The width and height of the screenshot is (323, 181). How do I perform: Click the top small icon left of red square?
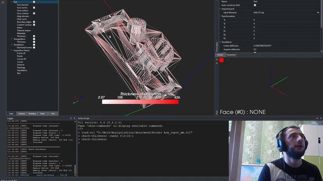(x=217, y=59)
